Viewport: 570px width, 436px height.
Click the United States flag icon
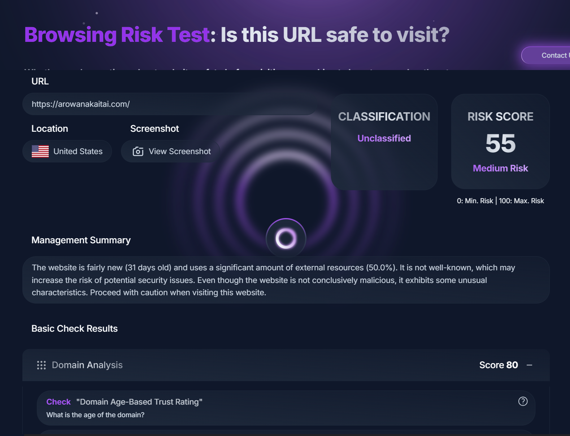(40, 152)
